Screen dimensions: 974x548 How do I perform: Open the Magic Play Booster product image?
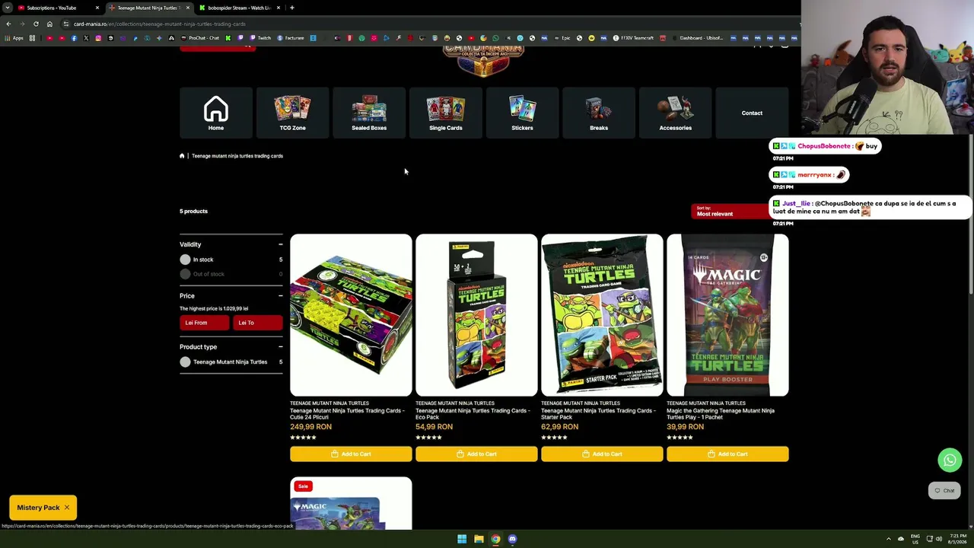[x=727, y=315]
